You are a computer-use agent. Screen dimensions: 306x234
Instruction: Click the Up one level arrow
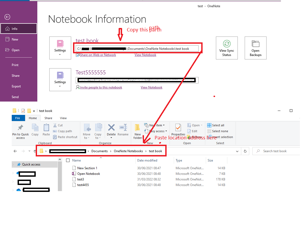[x=35, y=151]
